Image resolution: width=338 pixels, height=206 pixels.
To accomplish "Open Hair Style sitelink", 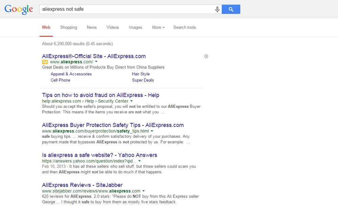I will 141,74.
